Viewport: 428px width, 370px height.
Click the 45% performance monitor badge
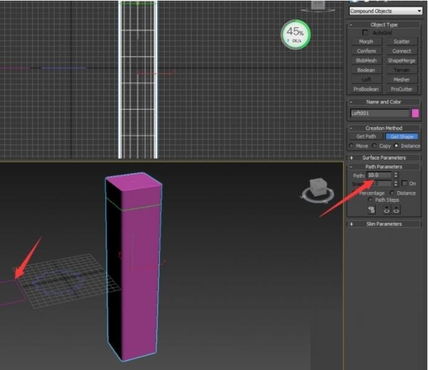pyautogui.click(x=295, y=34)
